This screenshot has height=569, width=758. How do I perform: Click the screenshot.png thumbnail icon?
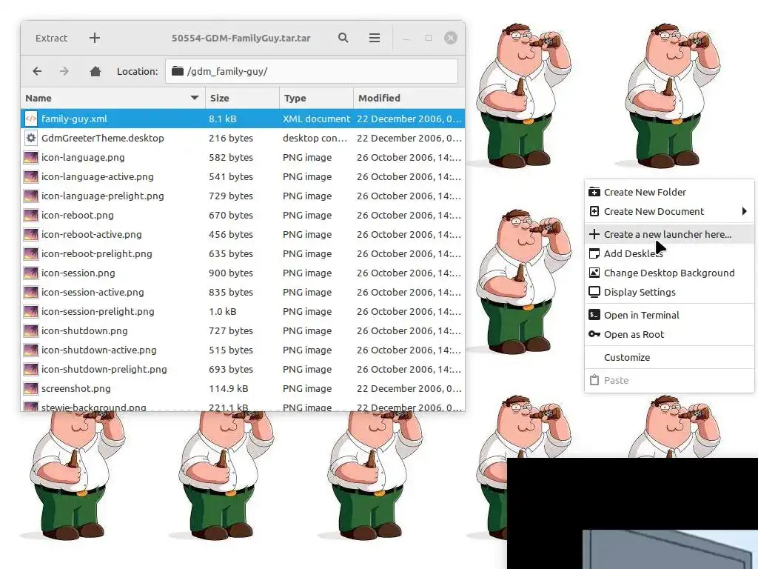[x=31, y=388]
